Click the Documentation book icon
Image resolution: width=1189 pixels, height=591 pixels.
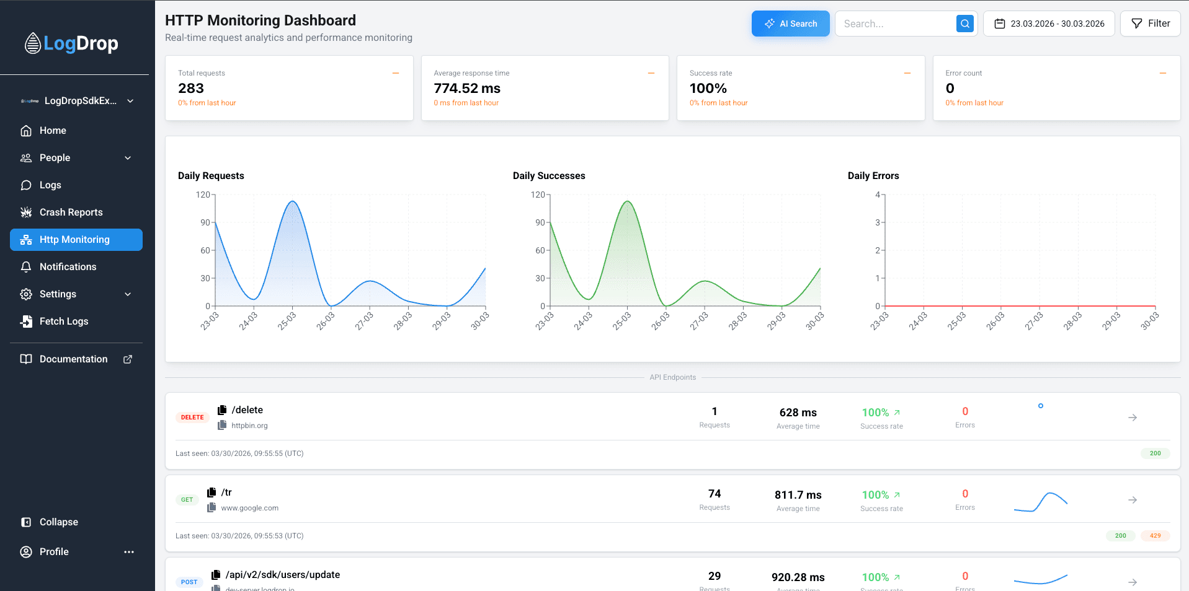26,359
